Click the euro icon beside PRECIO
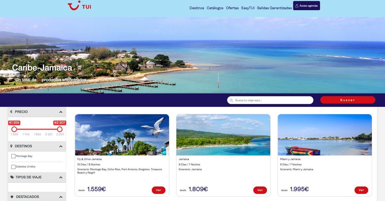385x201 pixels. coord(11,112)
